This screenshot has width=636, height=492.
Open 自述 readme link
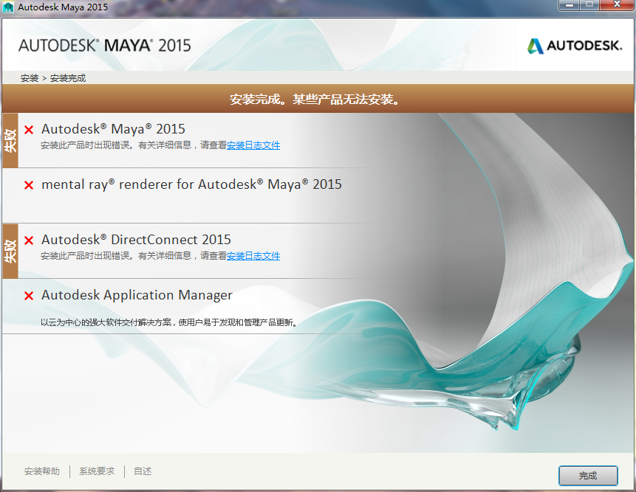[143, 471]
